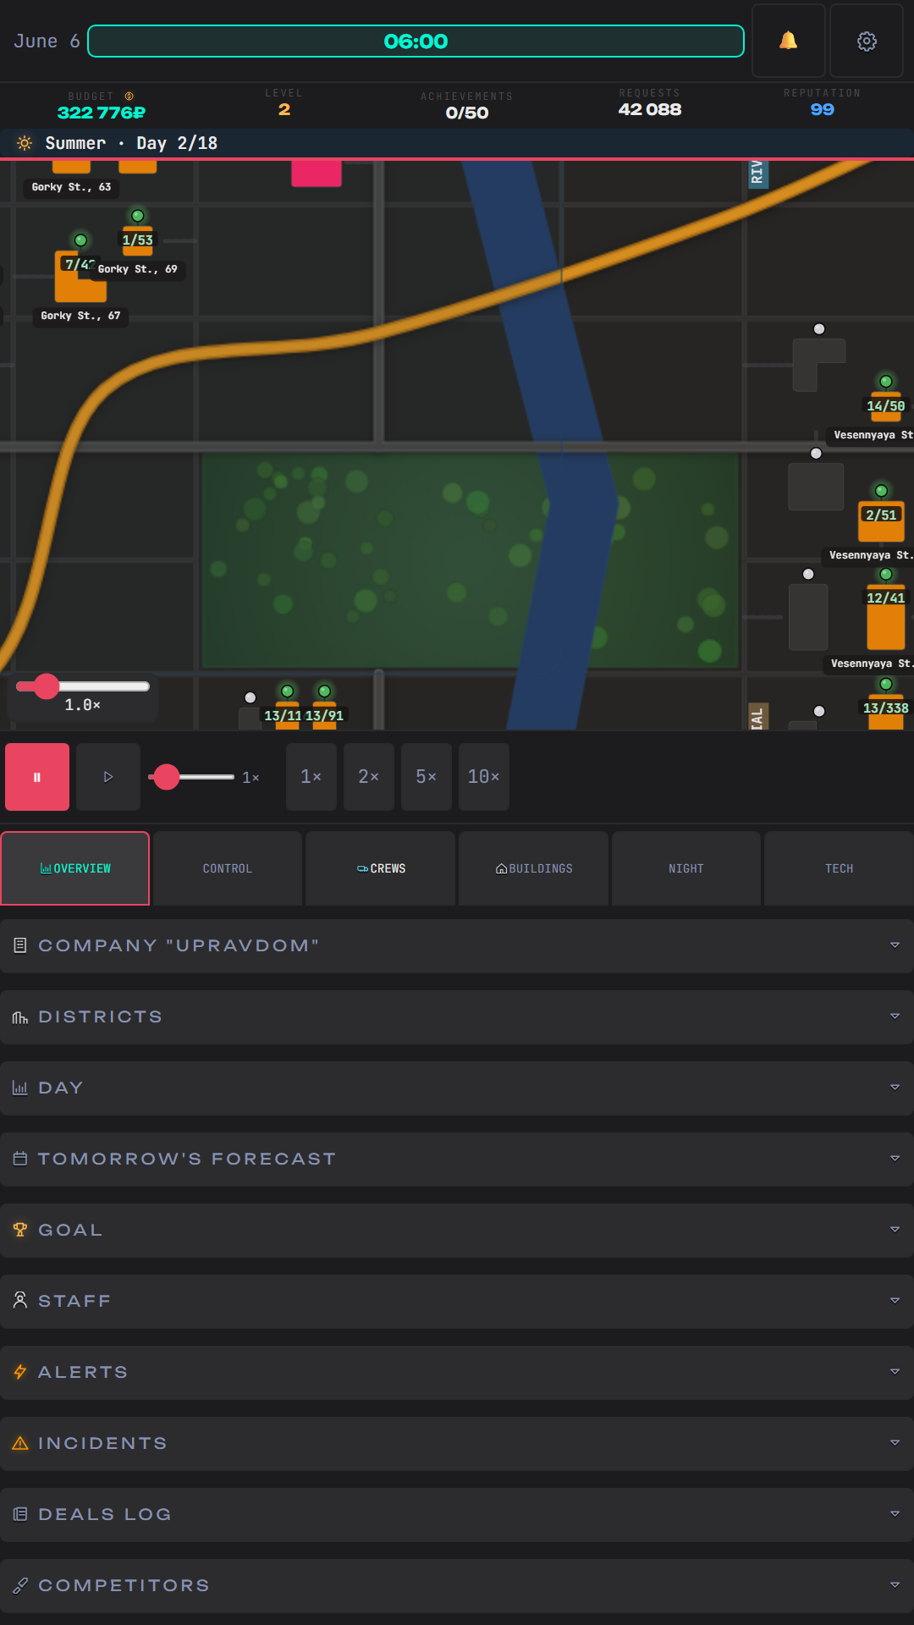Click the Requests value 42 088
This screenshot has width=914, height=1625.
650,109
